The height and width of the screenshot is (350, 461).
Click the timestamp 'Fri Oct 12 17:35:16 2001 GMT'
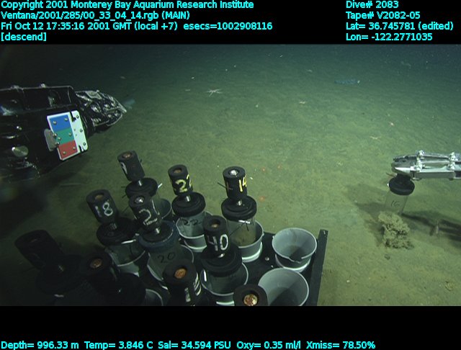[66, 26]
